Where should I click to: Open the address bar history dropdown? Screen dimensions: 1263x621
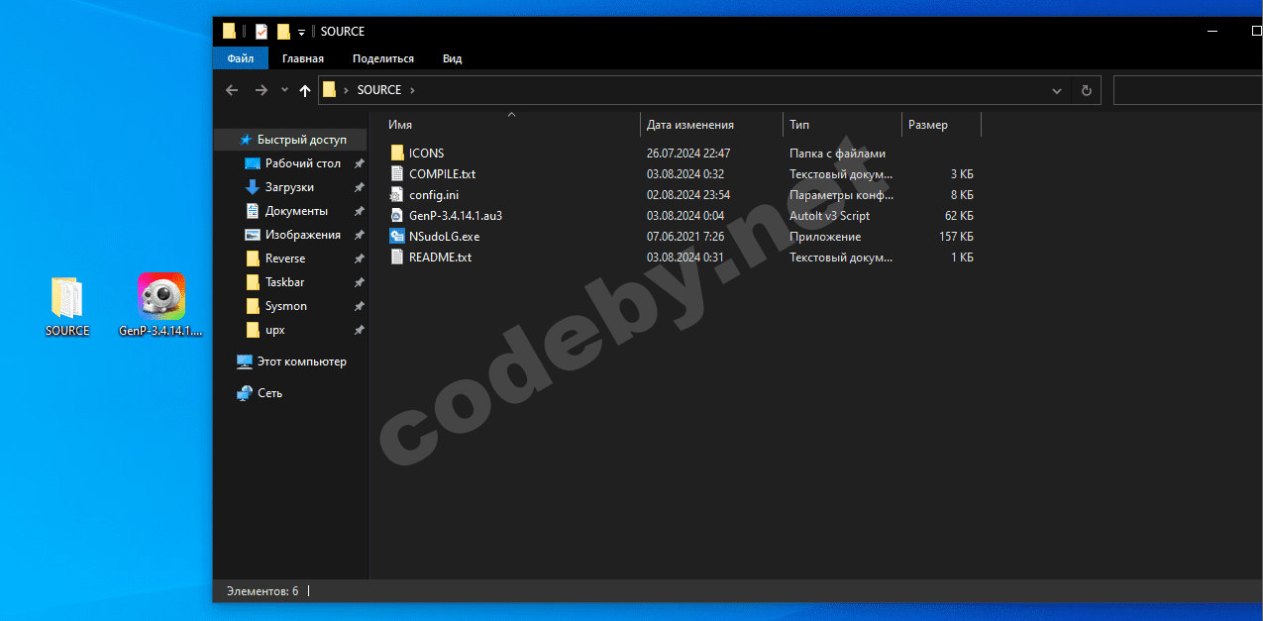pyautogui.click(x=1057, y=90)
